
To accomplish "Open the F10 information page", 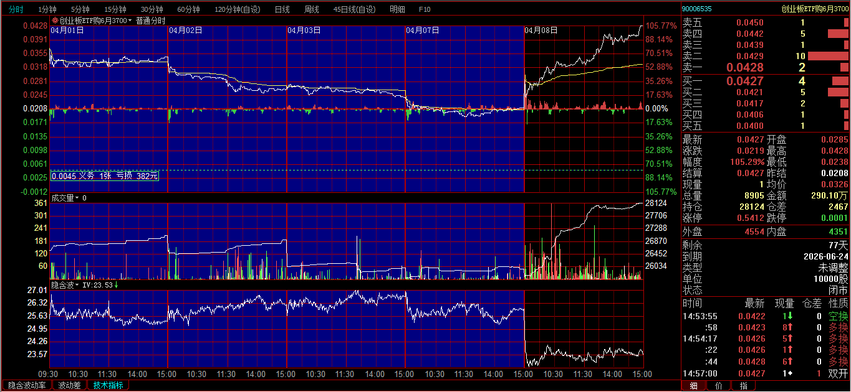I will (425, 9).
